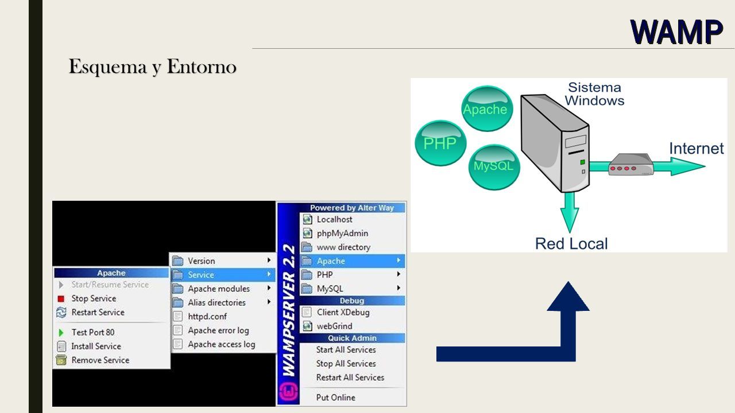The height and width of the screenshot is (413, 735).
Task: Click the greyed Start/Resume Service entry
Action: coord(111,285)
